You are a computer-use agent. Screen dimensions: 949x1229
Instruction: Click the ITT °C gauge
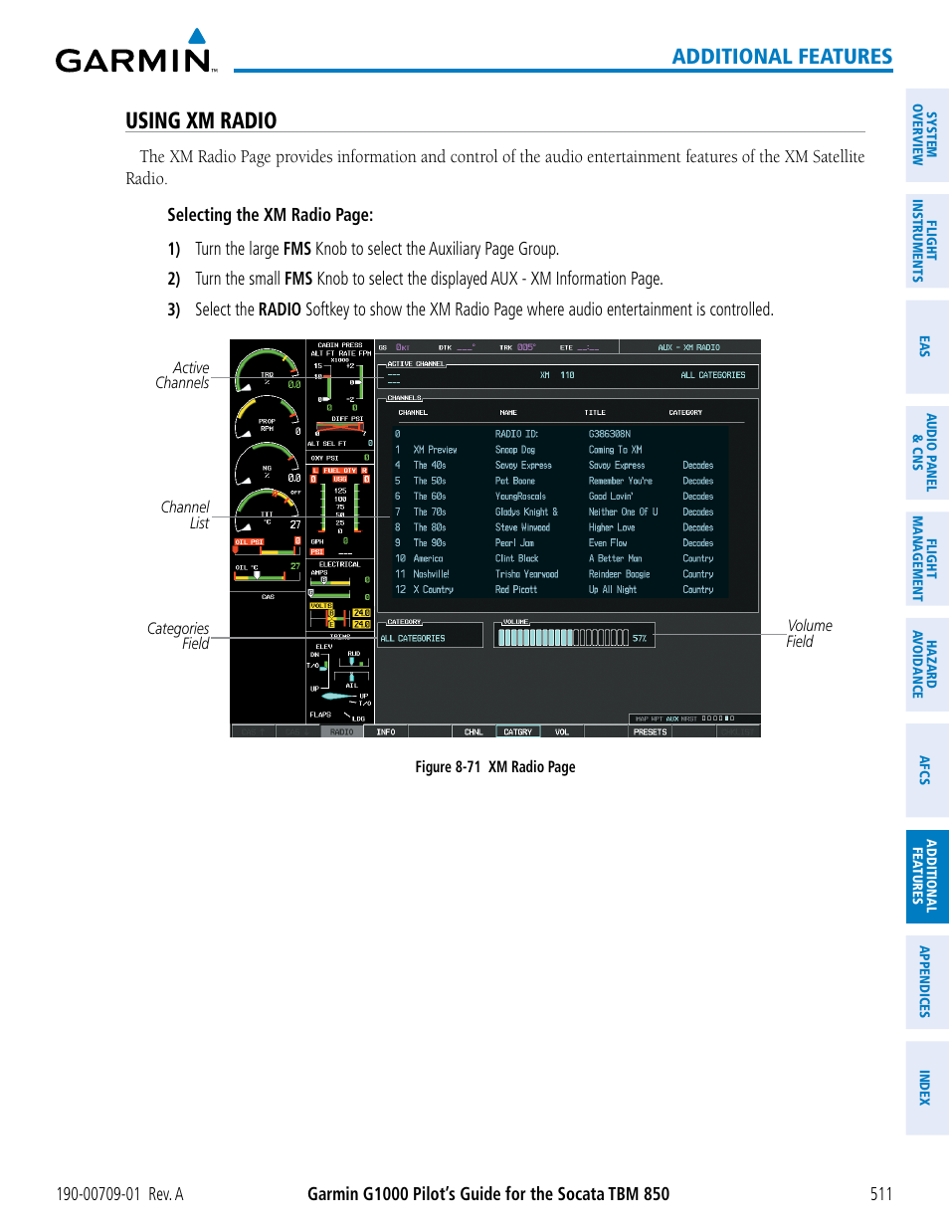268,510
